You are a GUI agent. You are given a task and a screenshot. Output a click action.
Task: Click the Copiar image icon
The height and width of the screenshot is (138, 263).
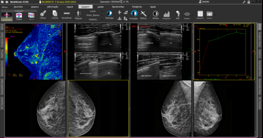coord(55,15)
